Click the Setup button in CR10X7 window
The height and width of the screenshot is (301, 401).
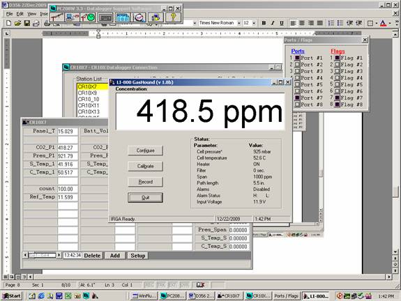[138, 256]
